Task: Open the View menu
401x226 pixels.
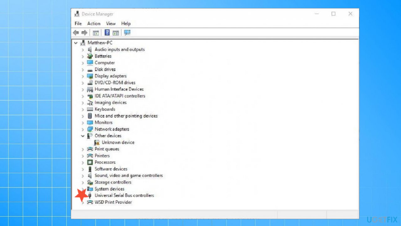Action: (x=111, y=23)
